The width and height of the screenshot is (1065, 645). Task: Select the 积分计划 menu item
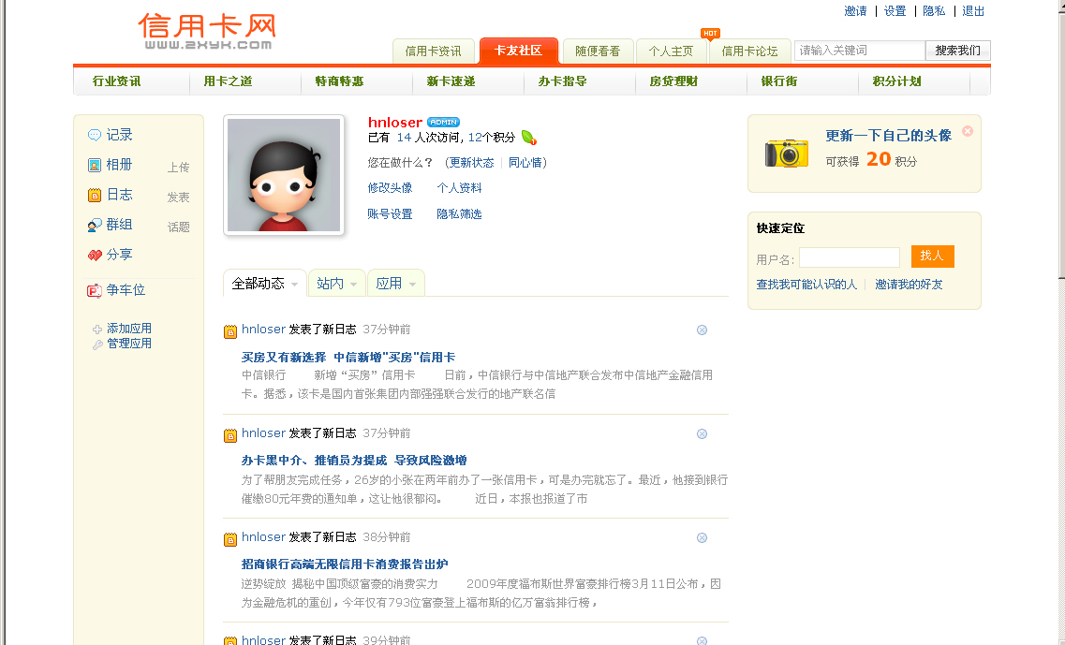896,81
